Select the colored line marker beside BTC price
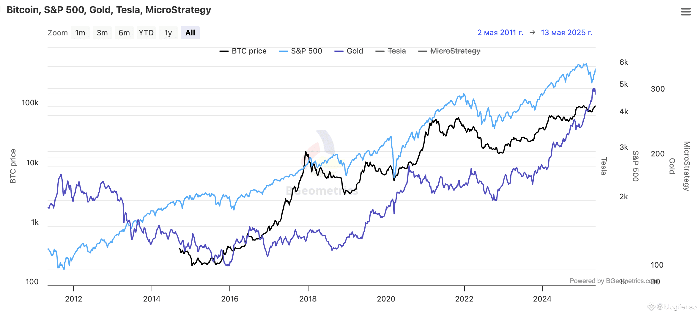699x314 pixels. pos(224,51)
